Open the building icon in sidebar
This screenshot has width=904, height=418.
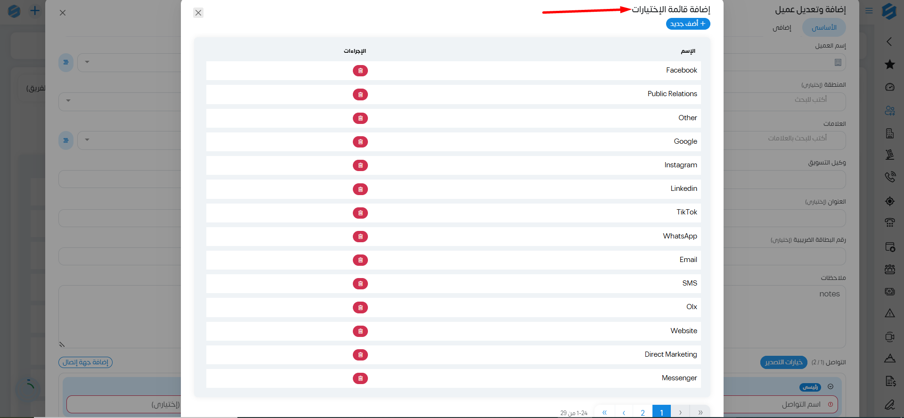(889, 133)
